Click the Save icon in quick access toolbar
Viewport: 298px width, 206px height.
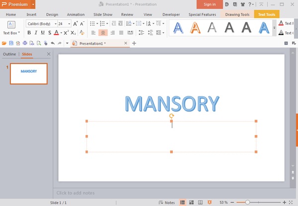(x=11, y=44)
